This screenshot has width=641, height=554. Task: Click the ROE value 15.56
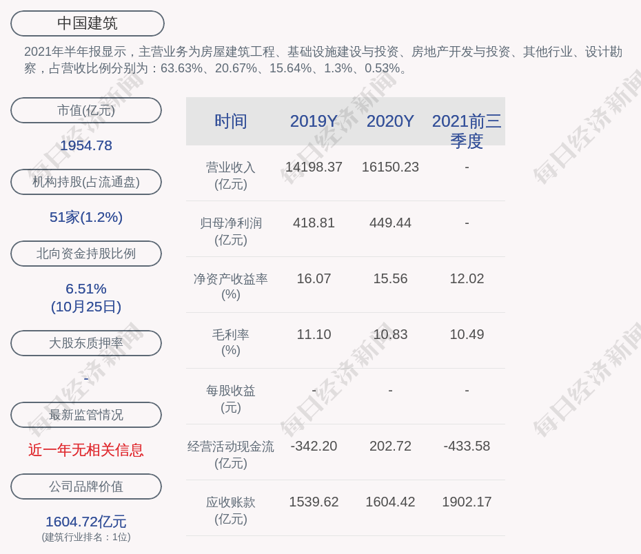coord(390,278)
